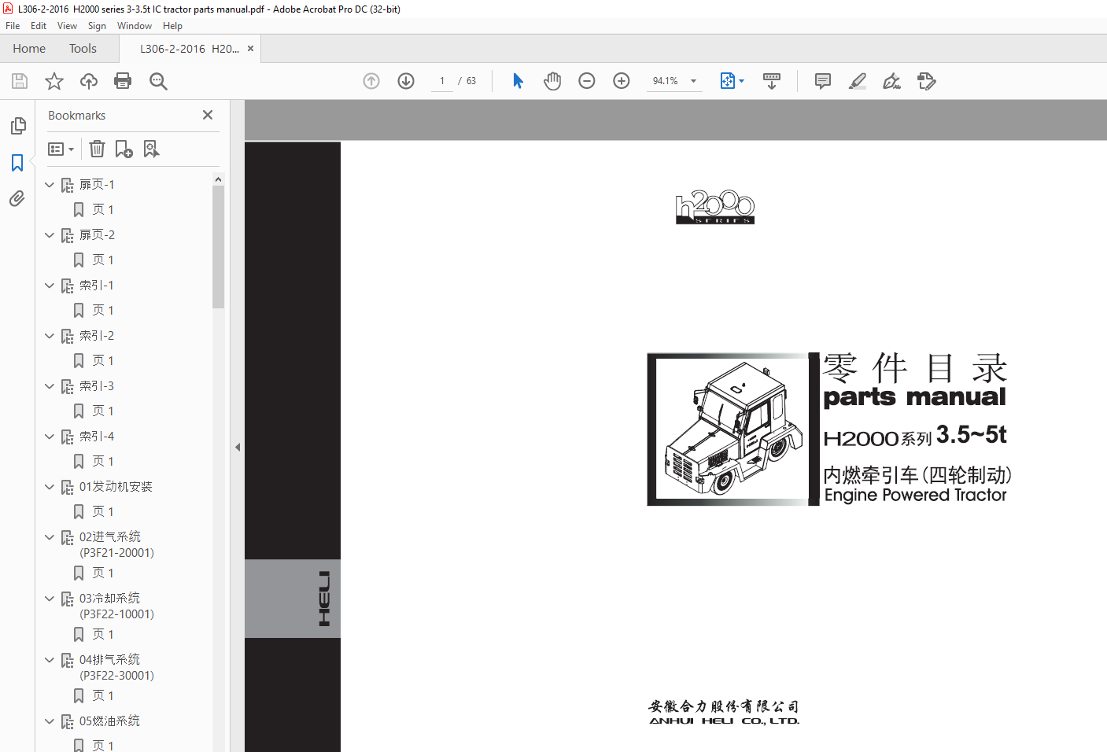Collapse the 扉页-1 bookmark
The width and height of the screenshot is (1107, 752).
(50, 185)
